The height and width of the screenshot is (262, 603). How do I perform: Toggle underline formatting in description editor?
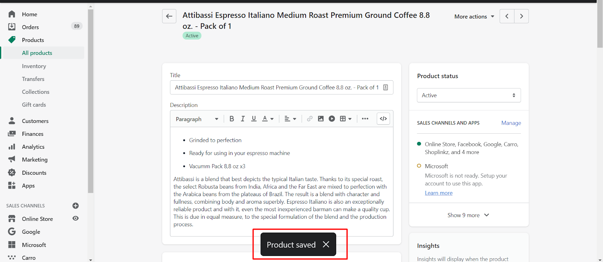(254, 119)
